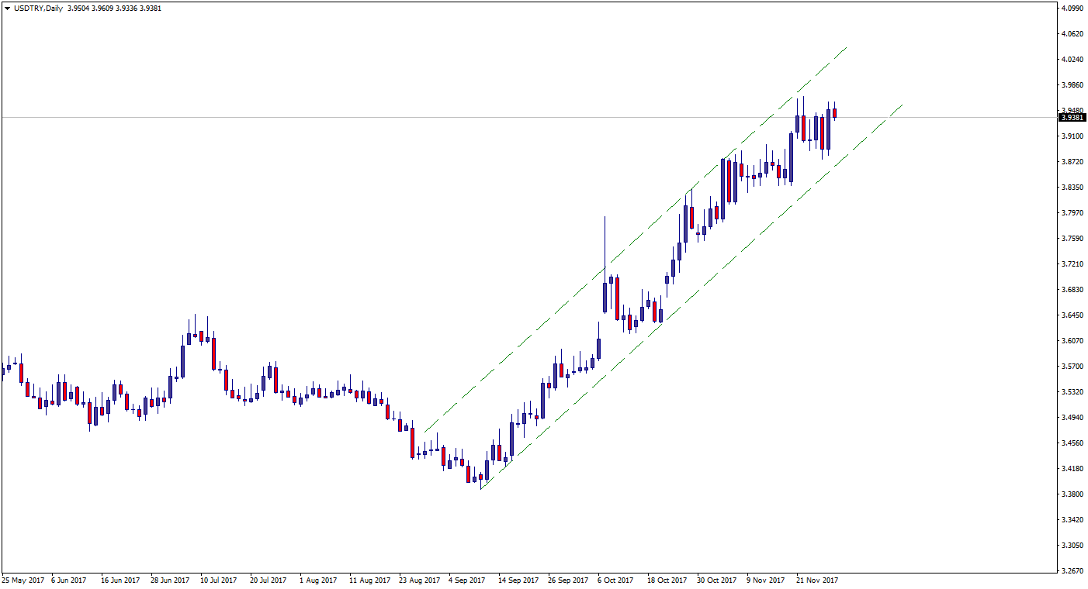Click the 25 May 2017 date label

click(x=23, y=580)
